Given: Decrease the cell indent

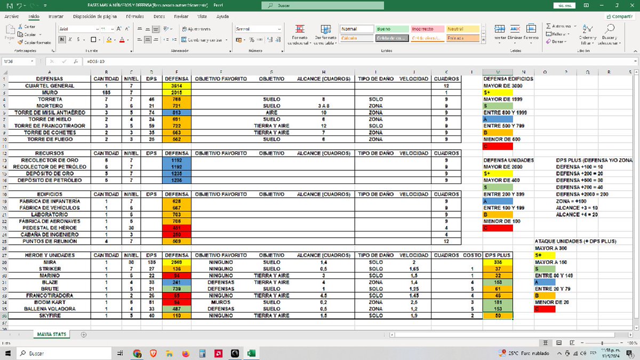Looking at the screenshot, I should 166,39.
